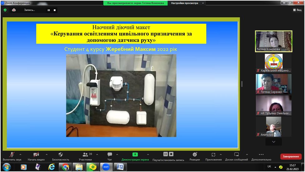Screen dimensions: 305x172
Task: Click the cloud recording icon
Action: pos(14,10)
